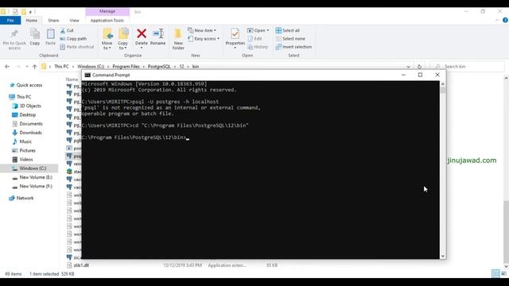Maximize the Command Prompt window
The height and width of the screenshot is (286, 509).
(x=421, y=75)
